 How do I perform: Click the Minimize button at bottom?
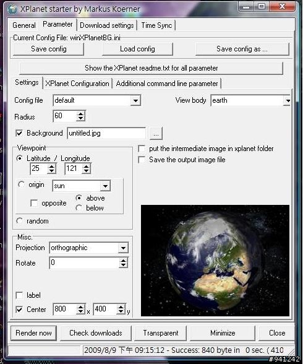(x=223, y=333)
